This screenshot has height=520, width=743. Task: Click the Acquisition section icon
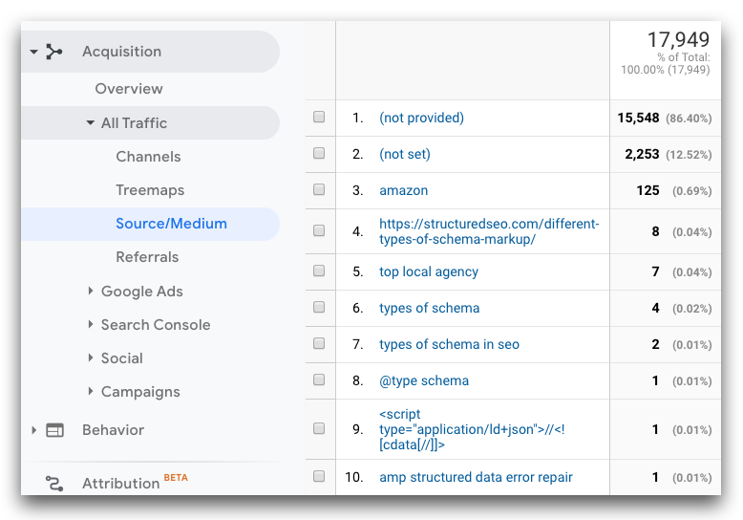pyautogui.click(x=54, y=52)
